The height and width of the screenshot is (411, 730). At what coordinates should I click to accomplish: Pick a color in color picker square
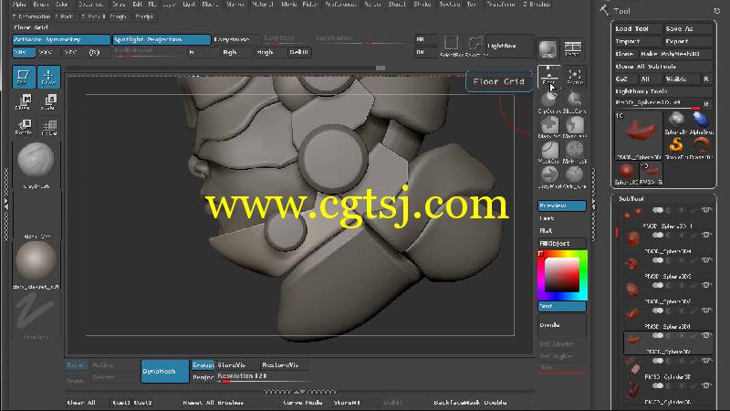point(562,275)
